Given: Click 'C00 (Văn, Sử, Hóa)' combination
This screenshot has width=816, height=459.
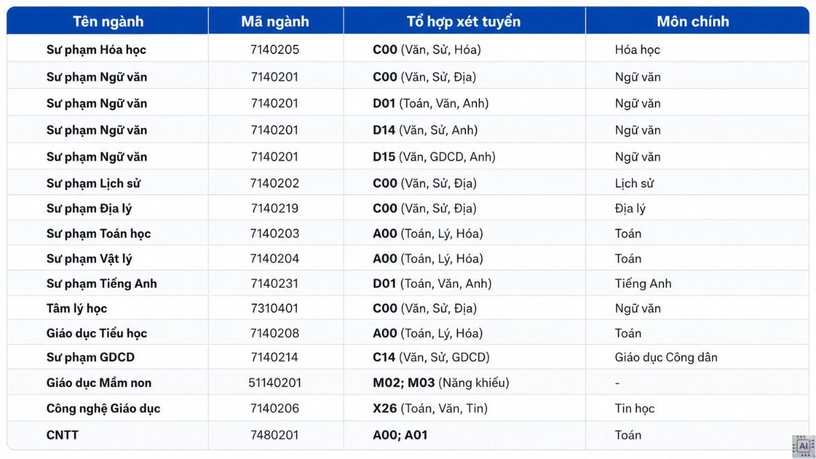Looking at the screenshot, I should click(427, 50).
